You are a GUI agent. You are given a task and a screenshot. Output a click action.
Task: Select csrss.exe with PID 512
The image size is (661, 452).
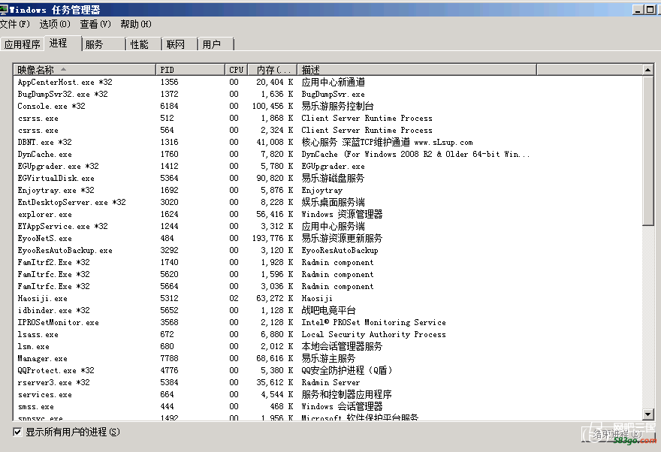[x=328, y=118]
